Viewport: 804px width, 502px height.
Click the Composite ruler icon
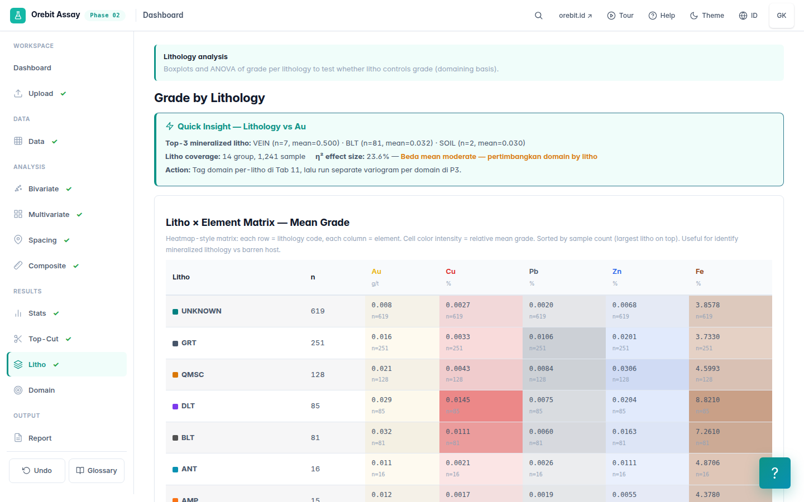coord(18,266)
